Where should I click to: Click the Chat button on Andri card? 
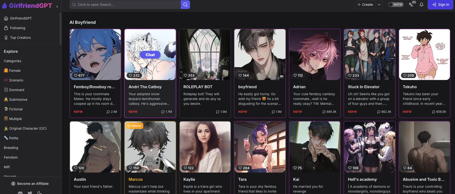click(150, 55)
